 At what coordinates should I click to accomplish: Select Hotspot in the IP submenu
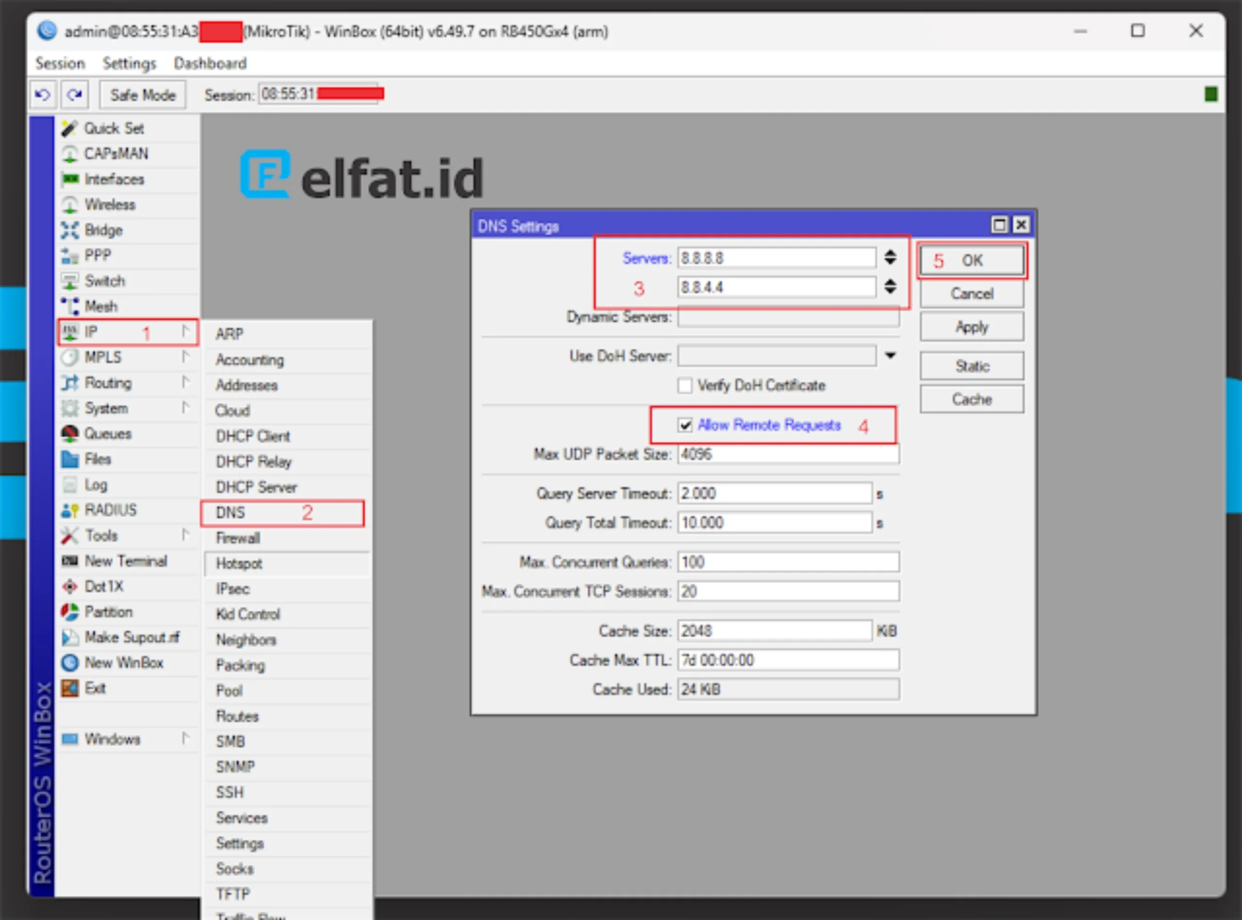pyautogui.click(x=287, y=563)
